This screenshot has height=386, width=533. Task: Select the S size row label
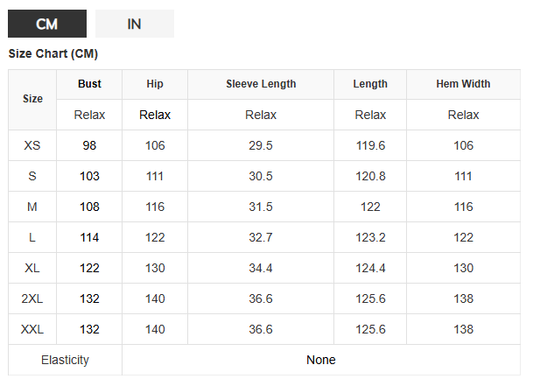(32, 176)
